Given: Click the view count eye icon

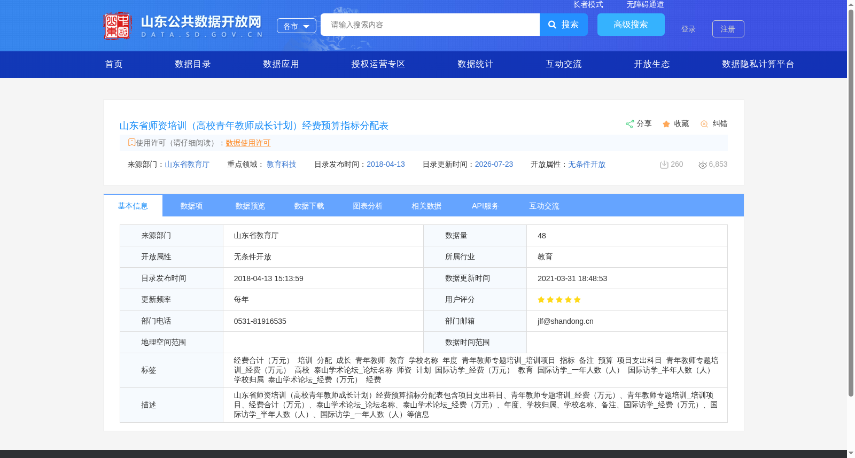Looking at the screenshot, I should pos(703,165).
